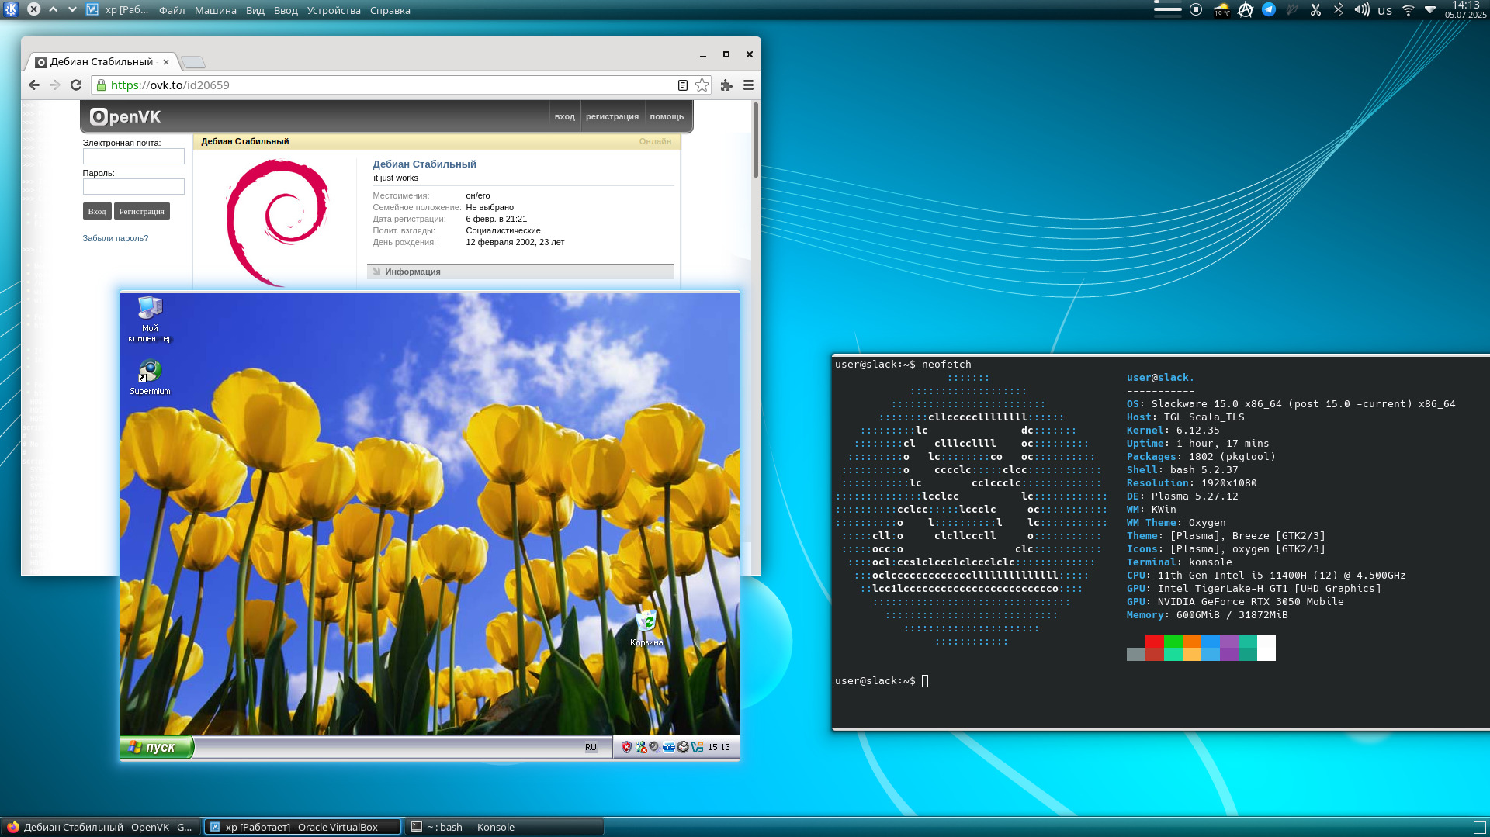The width and height of the screenshot is (1490, 837).
Task: Open the XP пуск start menu
Action: [157, 747]
